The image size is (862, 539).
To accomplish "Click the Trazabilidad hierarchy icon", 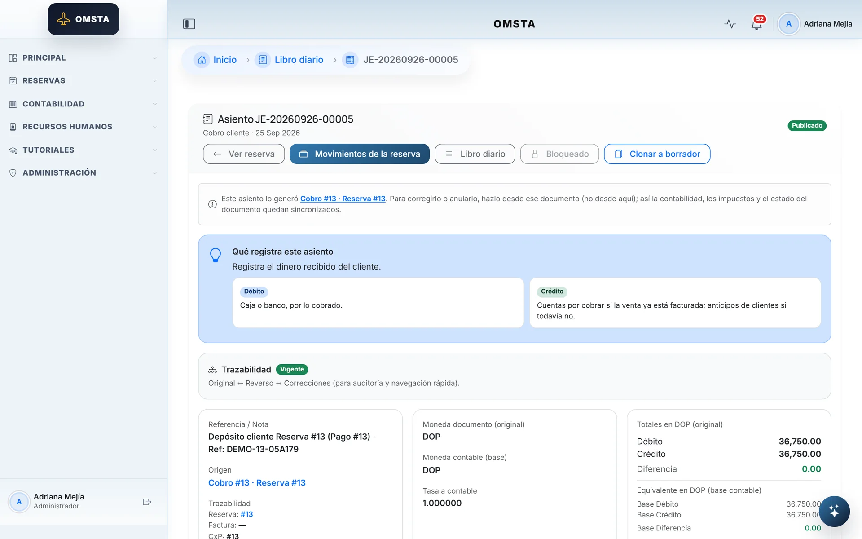I will point(212,370).
